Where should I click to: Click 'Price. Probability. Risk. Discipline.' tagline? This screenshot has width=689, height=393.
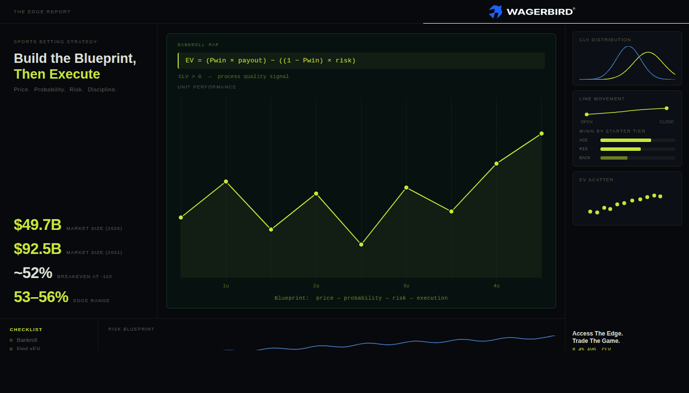pos(65,89)
